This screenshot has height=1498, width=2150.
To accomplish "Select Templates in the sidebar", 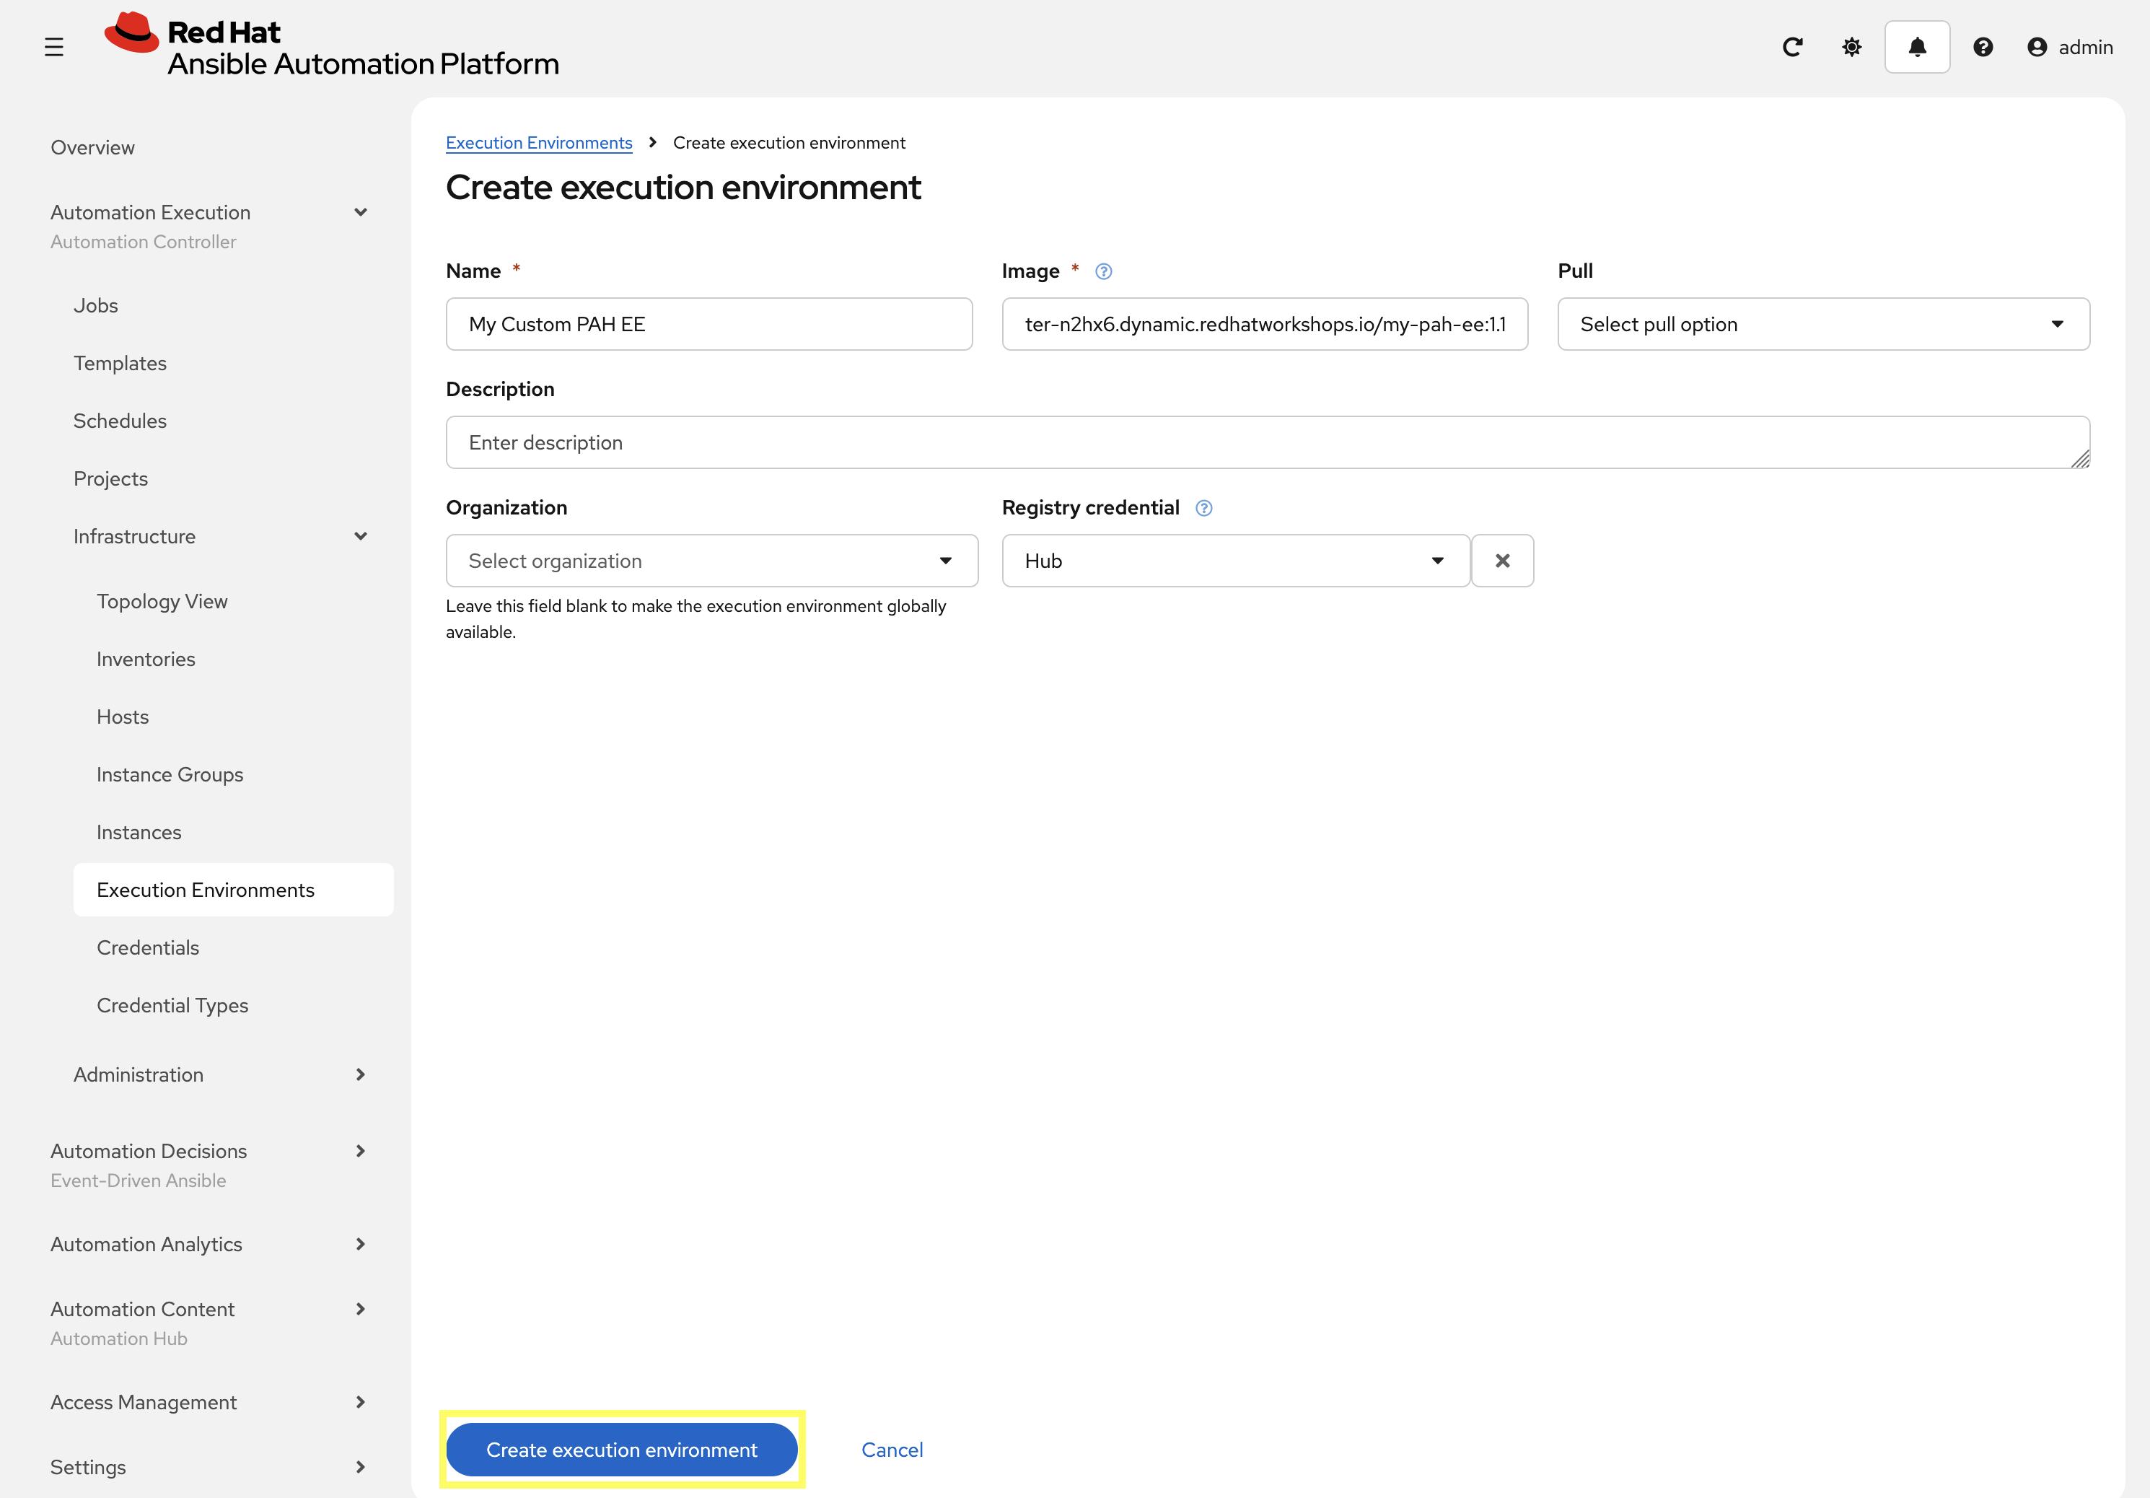I will click(x=120, y=362).
